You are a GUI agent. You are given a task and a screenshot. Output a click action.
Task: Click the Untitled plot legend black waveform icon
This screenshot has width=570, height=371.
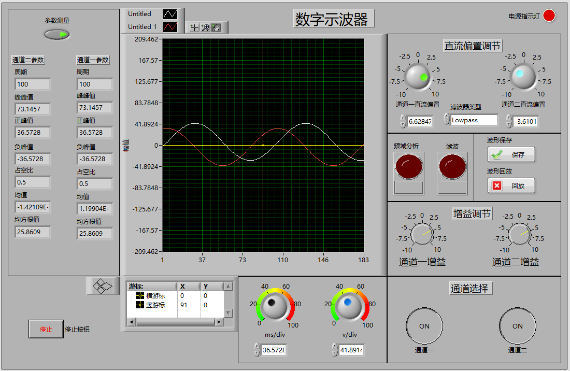(x=170, y=14)
